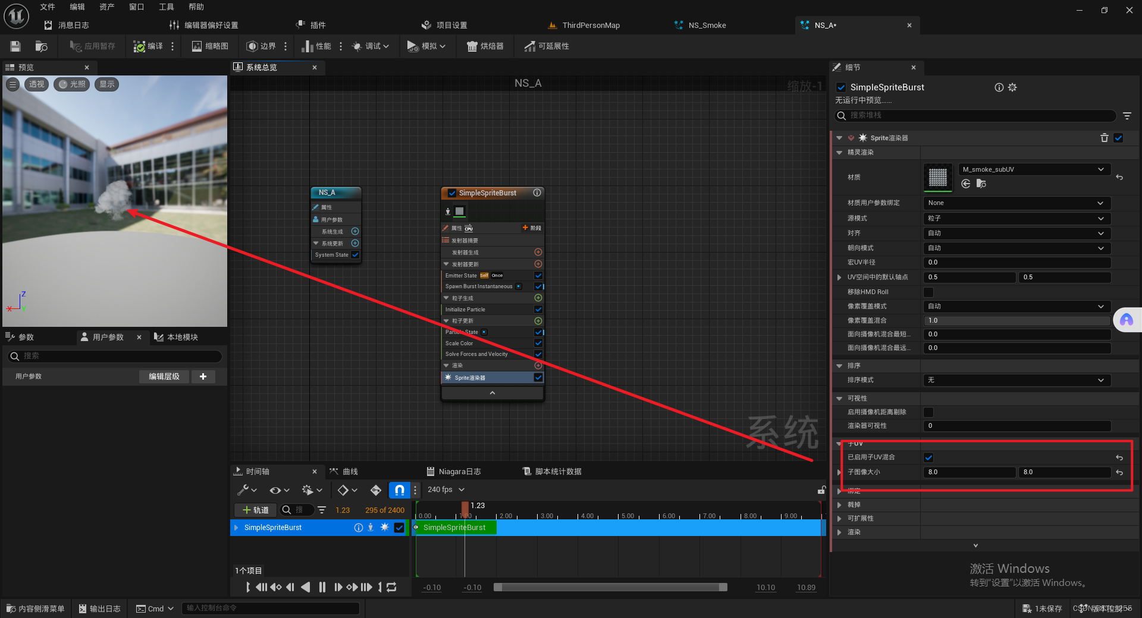Click the 性能 performance button
Screen dimensions: 1142x618
[x=316, y=46]
